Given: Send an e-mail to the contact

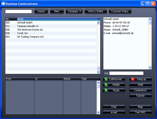Looking at the screenshot, I should (x=114, y=112).
